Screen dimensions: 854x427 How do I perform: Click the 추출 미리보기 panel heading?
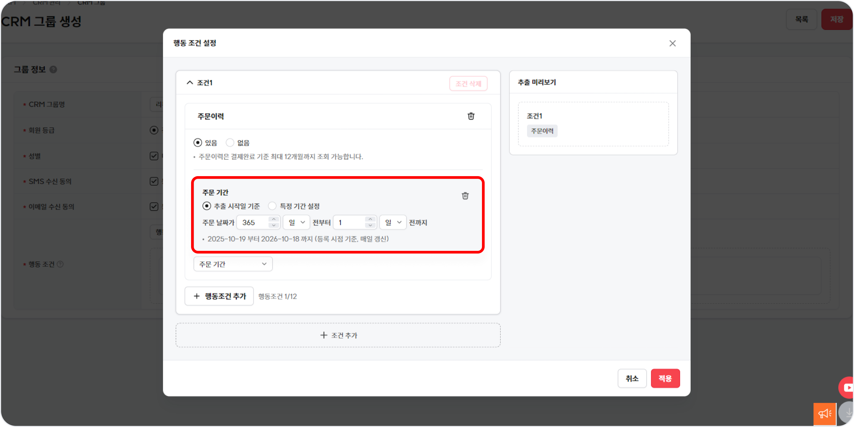[x=537, y=82]
